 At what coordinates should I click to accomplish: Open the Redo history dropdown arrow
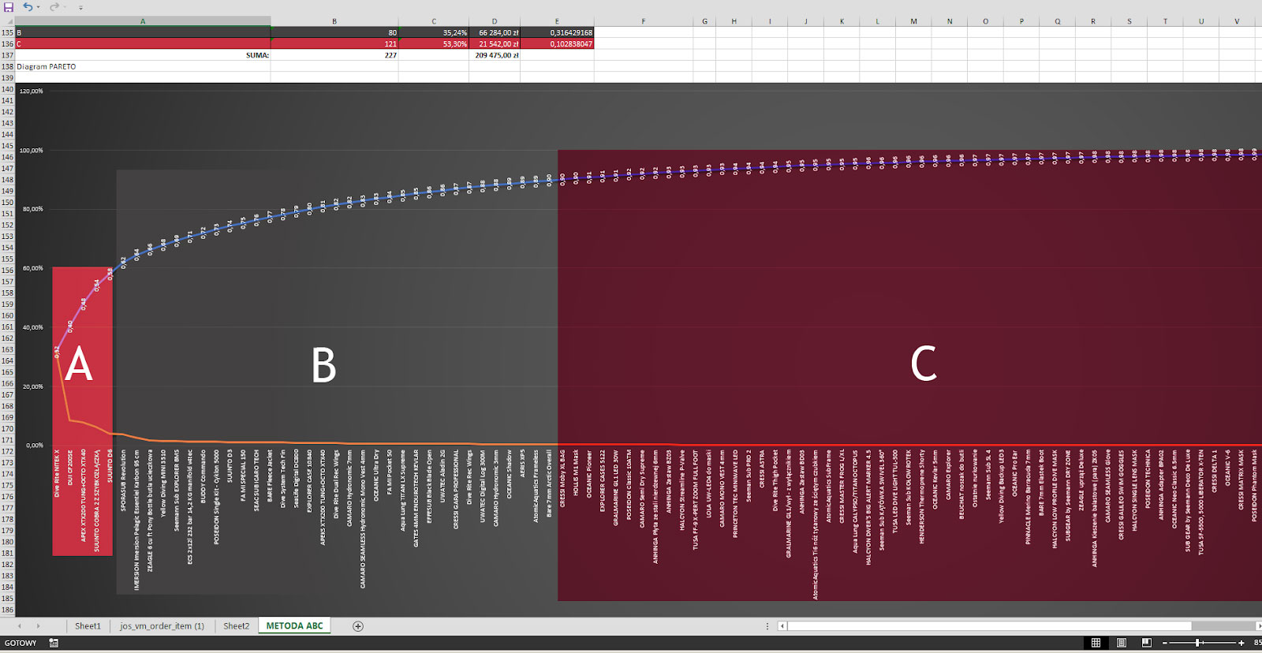point(64,7)
